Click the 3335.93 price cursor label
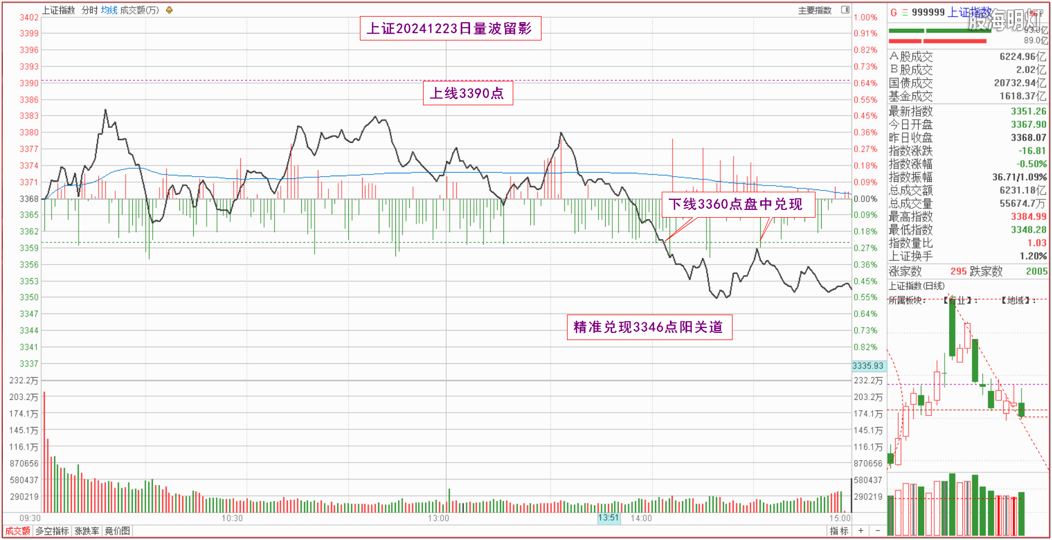 (x=868, y=366)
